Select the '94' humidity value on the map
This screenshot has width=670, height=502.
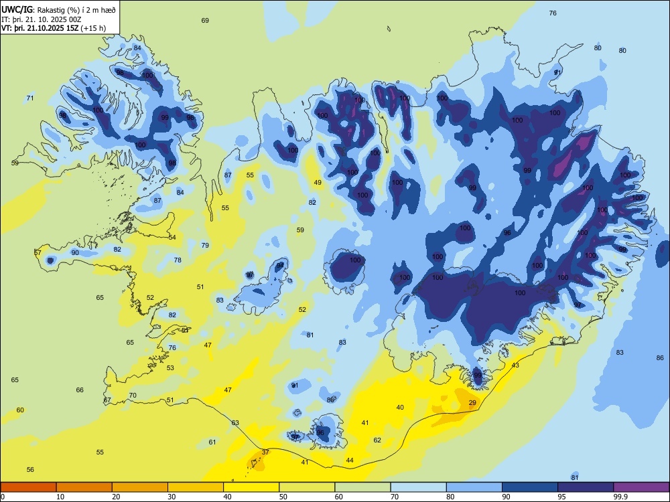pyautogui.click(x=280, y=265)
